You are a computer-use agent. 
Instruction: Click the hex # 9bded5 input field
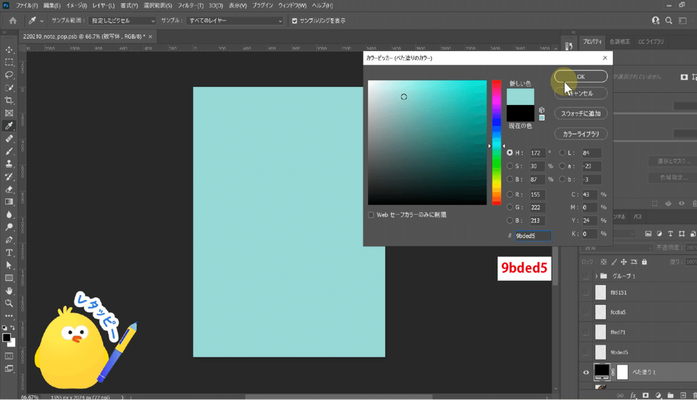[x=533, y=236]
